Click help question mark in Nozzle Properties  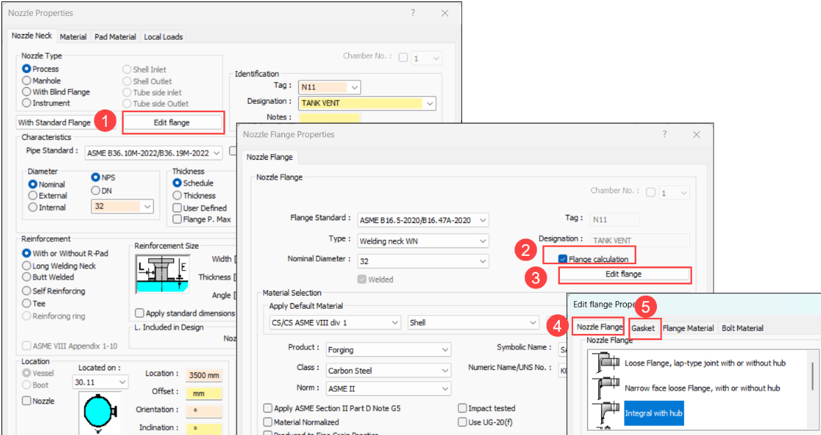[x=412, y=13]
